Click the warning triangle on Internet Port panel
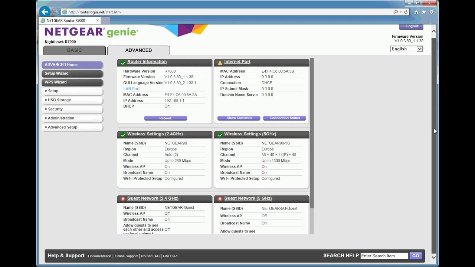This screenshot has width=475, height=267. 220,62
